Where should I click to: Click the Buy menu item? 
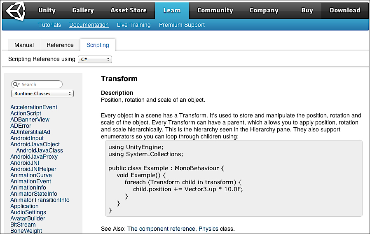point(307,10)
